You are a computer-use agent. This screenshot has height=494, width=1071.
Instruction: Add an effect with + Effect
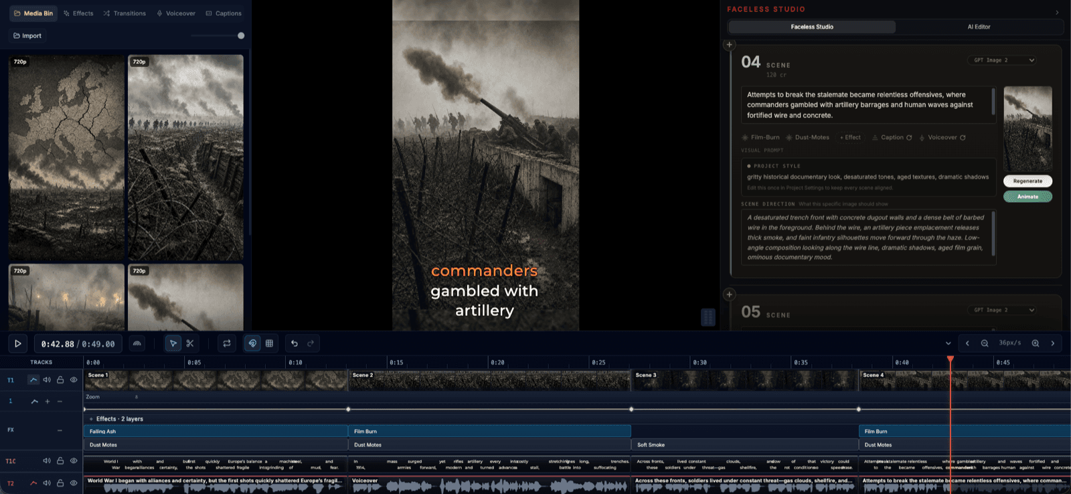click(850, 137)
